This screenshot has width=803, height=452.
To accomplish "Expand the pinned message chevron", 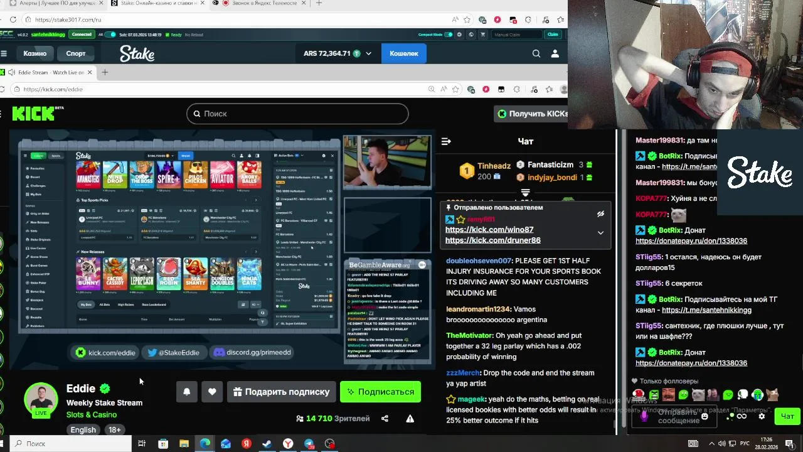I will [x=600, y=233].
